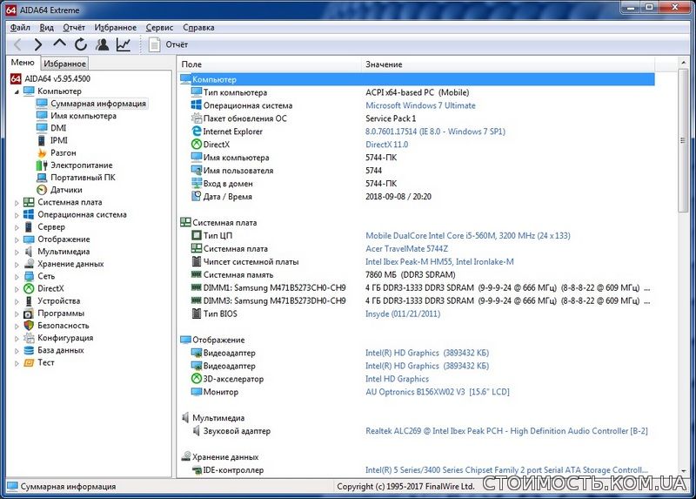Open the Сервис menu
The width and height of the screenshot is (696, 499).
coord(159,28)
